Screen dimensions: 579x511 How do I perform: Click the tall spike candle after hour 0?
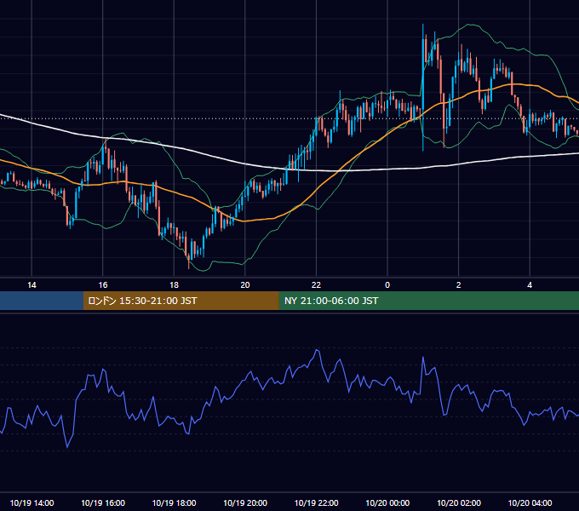pos(423,88)
